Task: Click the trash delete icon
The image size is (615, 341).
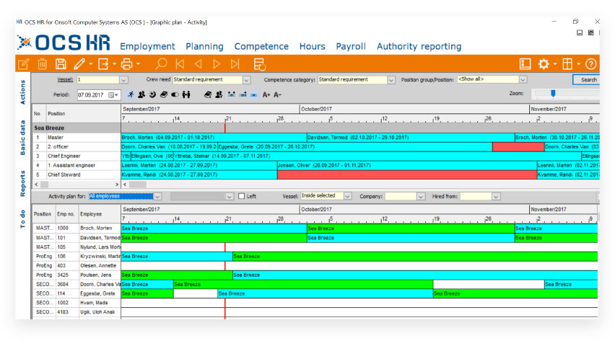Action: (43, 64)
